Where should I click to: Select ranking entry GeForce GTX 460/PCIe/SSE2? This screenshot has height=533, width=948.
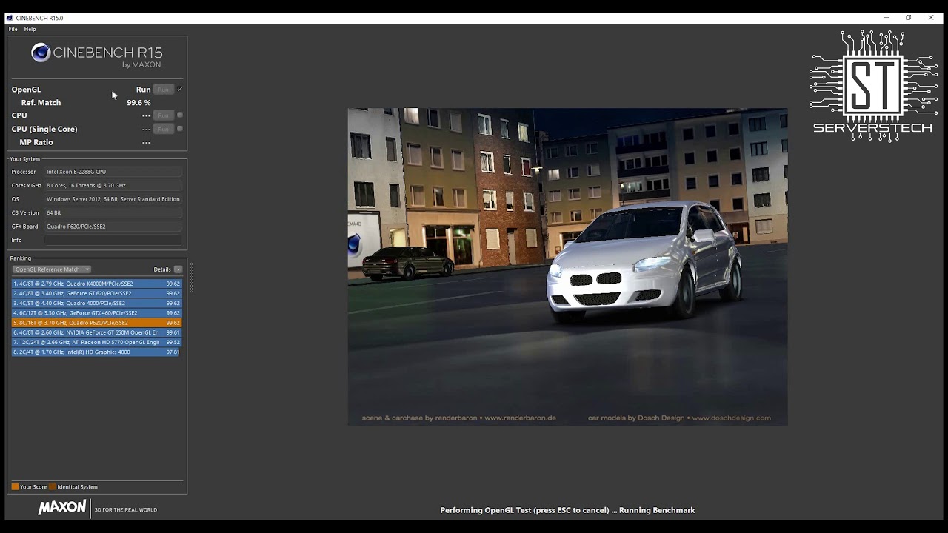pyautogui.click(x=96, y=313)
